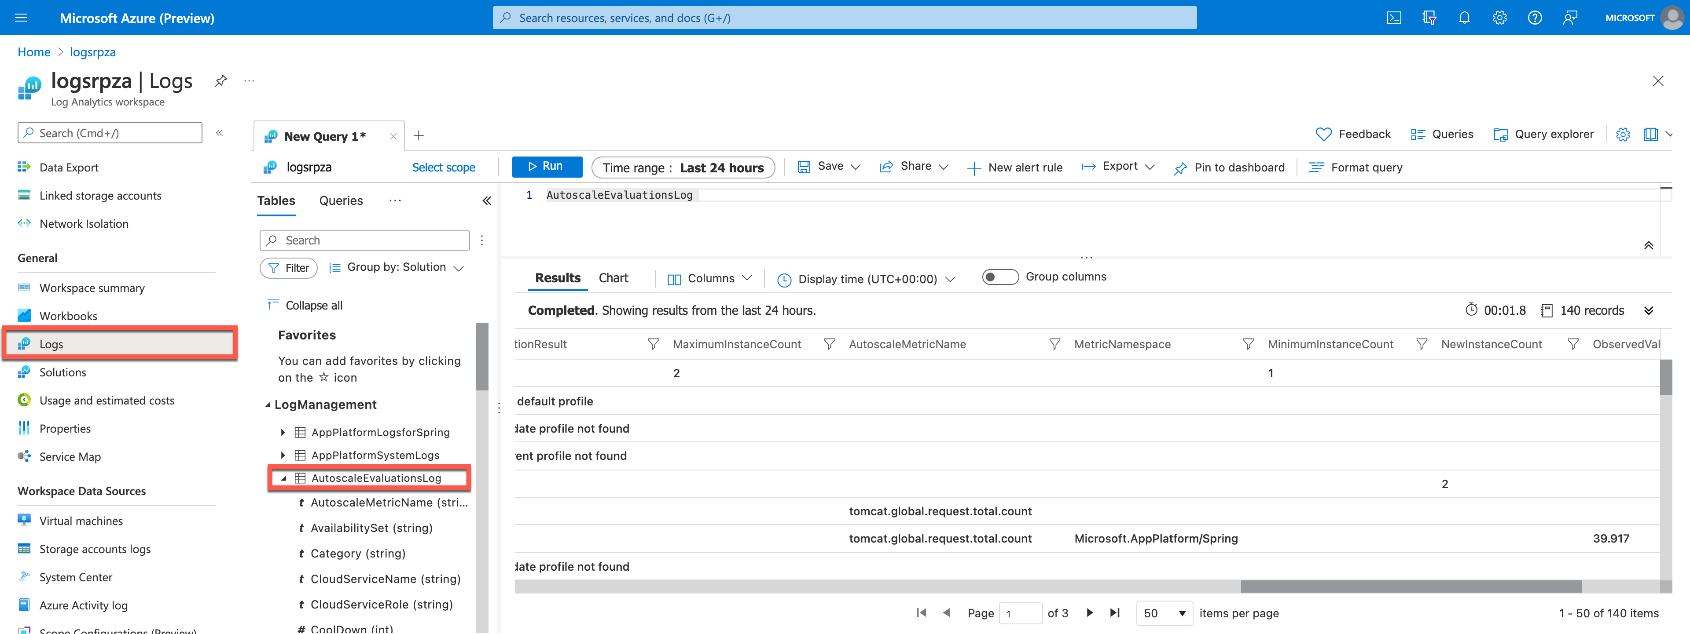This screenshot has height=634, width=1690.
Task: Open the ellipsis beside Queries tab
Action: (395, 200)
